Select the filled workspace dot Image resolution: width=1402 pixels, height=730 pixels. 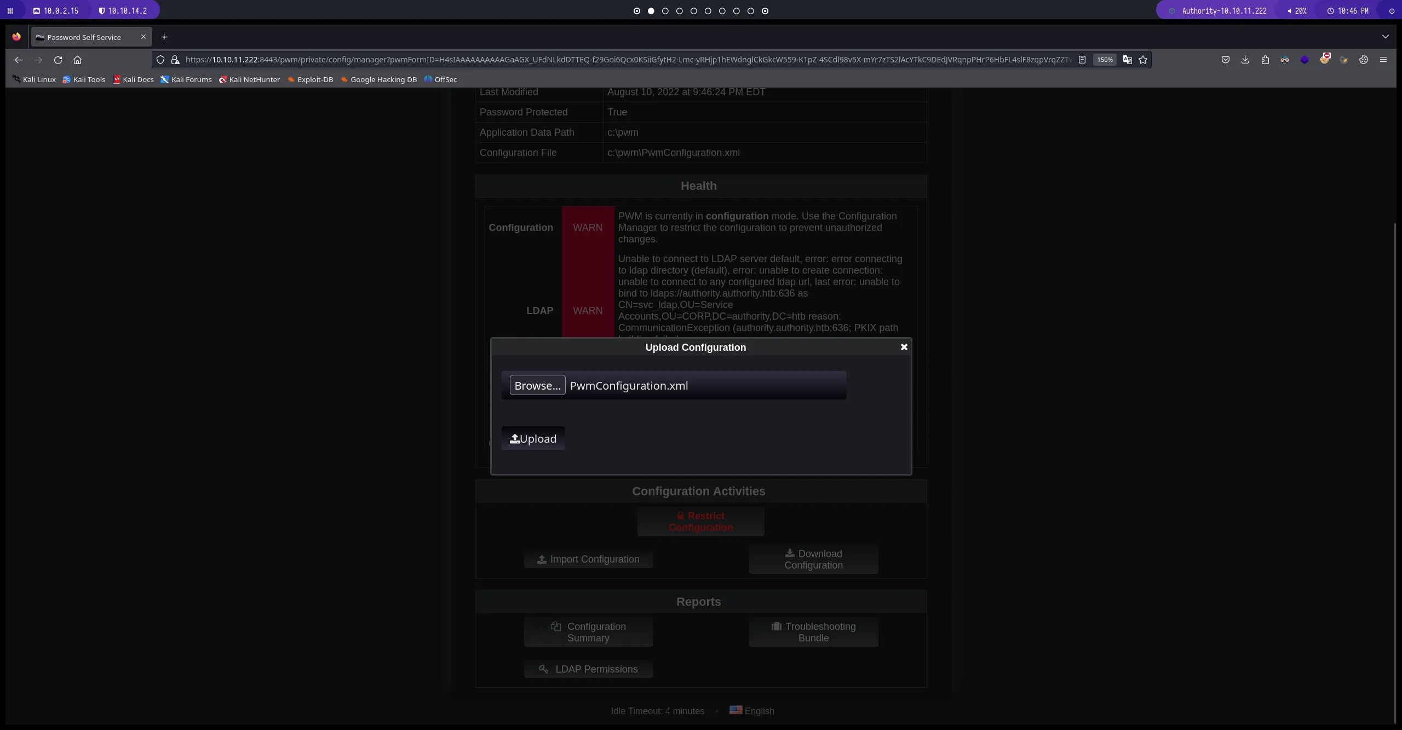pos(651,11)
